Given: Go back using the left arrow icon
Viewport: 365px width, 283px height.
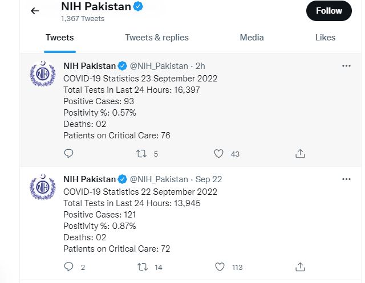Looking at the screenshot, I should click(35, 11).
